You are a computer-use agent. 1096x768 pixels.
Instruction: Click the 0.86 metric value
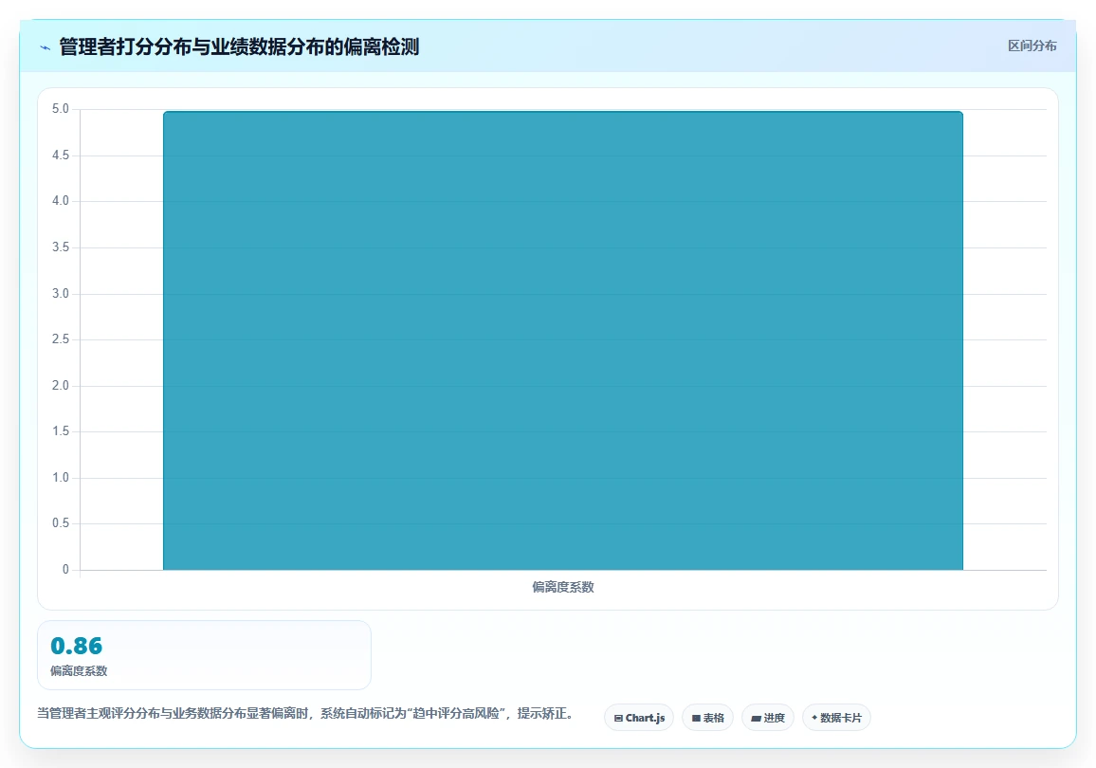pyautogui.click(x=76, y=646)
